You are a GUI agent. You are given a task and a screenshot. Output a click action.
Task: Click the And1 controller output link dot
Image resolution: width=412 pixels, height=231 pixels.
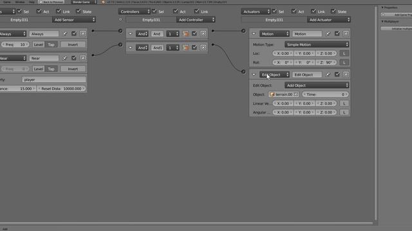coord(213,44)
